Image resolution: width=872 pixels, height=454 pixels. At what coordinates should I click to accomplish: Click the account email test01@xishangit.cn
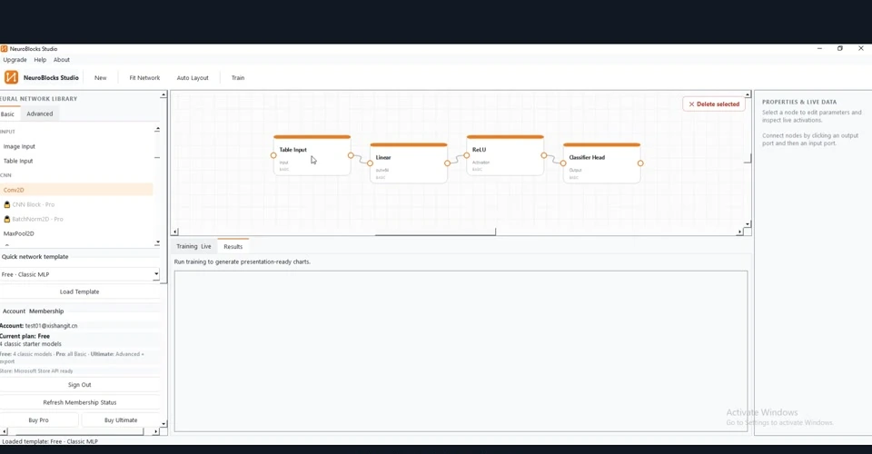[51, 326]
